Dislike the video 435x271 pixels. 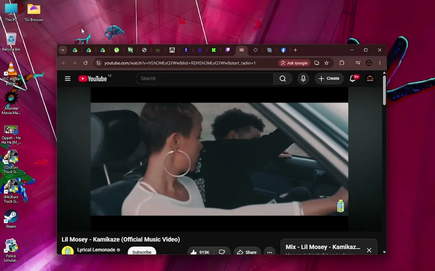coord(222,251)
